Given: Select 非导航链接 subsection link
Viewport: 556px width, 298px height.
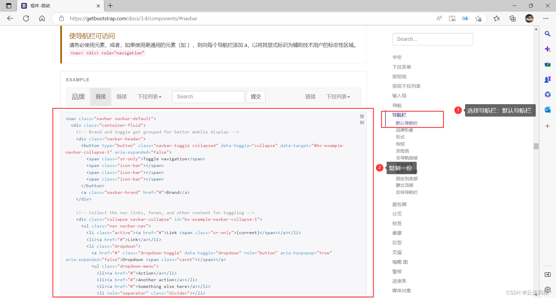Looking at the screenshot, I should point(407,158).
